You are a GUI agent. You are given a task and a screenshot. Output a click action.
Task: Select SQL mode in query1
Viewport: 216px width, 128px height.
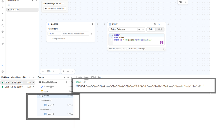click(150, 29)
